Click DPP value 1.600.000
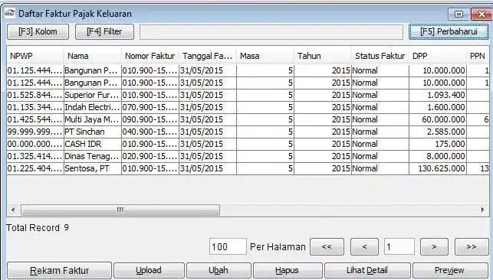 tap(438, 107)
